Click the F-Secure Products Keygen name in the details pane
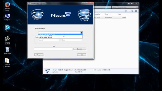This screenshot has width=162, height=91. [x=60, y=70]
